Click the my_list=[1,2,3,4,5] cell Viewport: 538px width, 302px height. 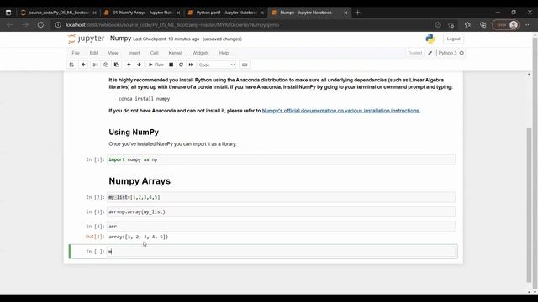[281, 197]
